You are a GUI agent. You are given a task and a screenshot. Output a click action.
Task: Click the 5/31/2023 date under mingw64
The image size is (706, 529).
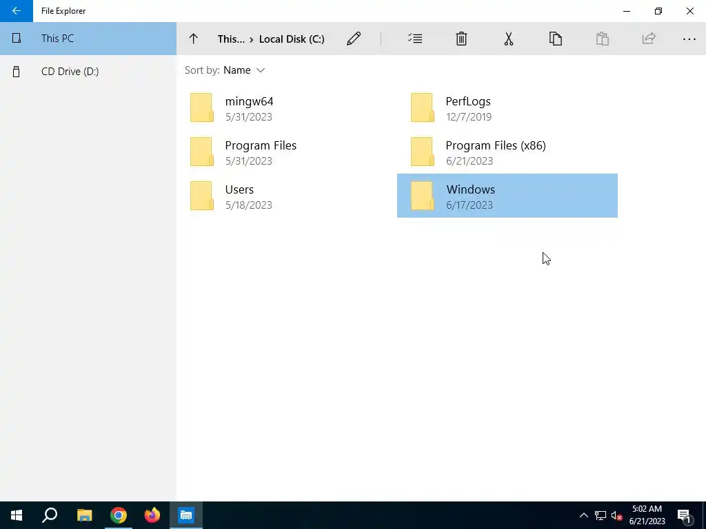248,117
